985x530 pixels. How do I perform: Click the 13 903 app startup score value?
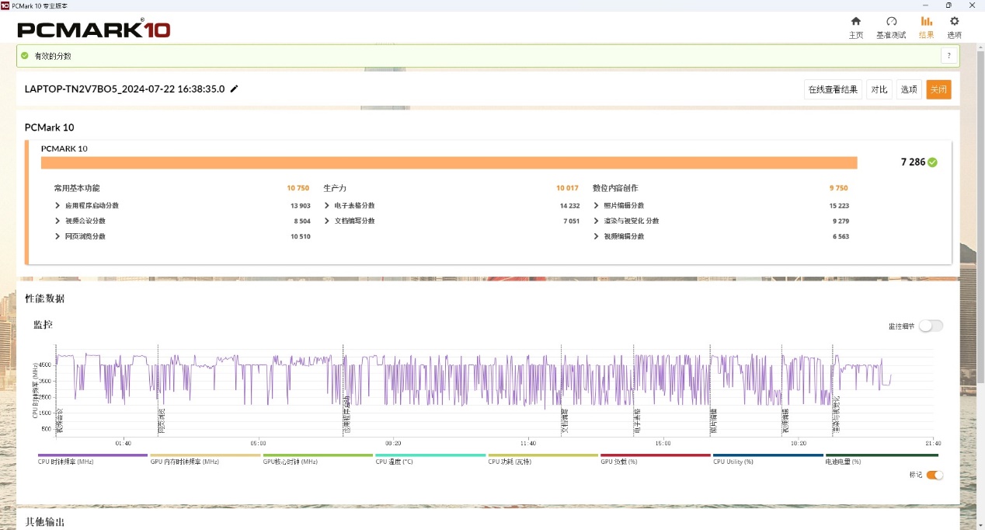point(300,206)
